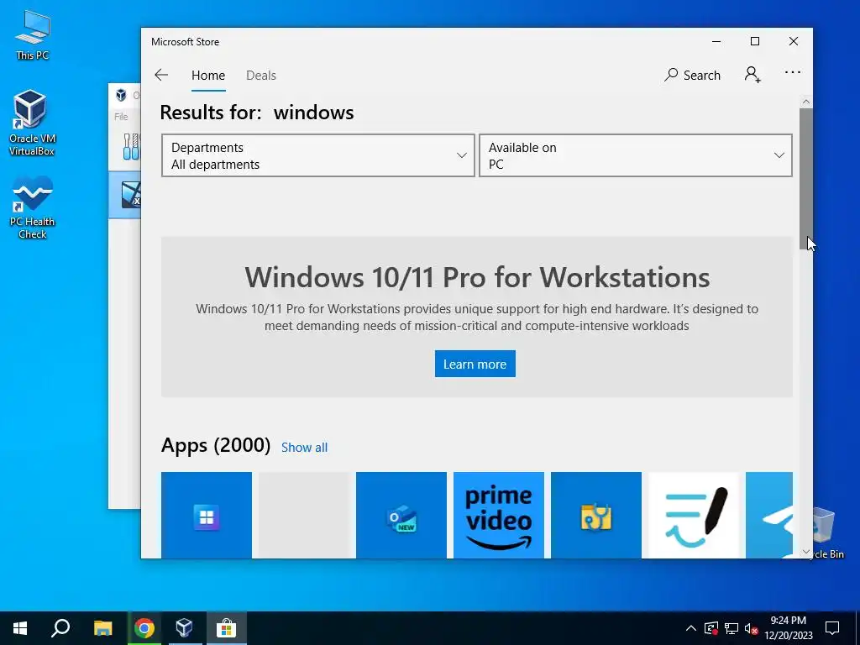Open the notification center icon
This screenshot has width=860, height=645.
pos(832,628)
